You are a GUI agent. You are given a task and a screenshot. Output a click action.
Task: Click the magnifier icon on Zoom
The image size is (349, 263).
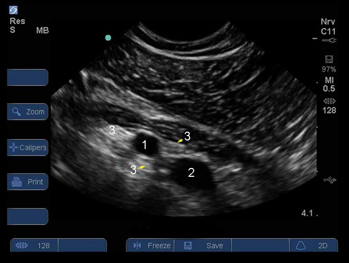[x=16, y=112]
